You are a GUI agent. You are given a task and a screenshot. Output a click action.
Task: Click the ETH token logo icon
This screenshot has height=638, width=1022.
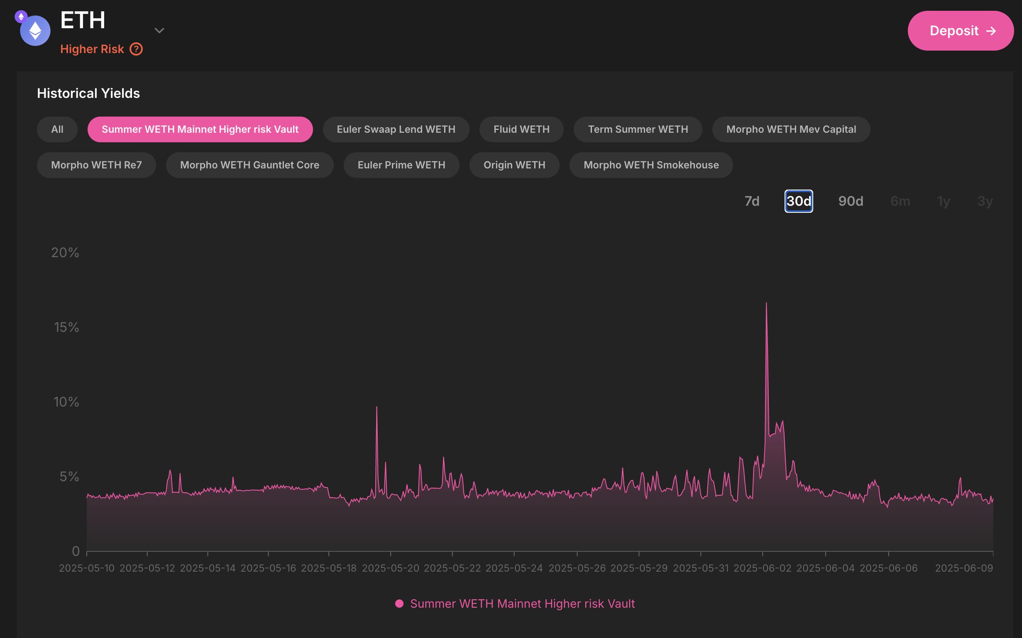(x=35, y=31)
